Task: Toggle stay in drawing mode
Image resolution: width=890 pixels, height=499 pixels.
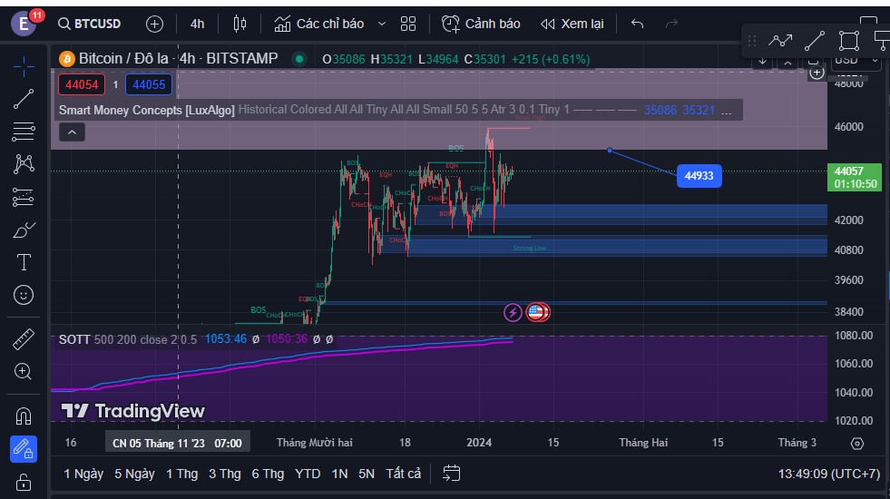Action: click(24, 449)
